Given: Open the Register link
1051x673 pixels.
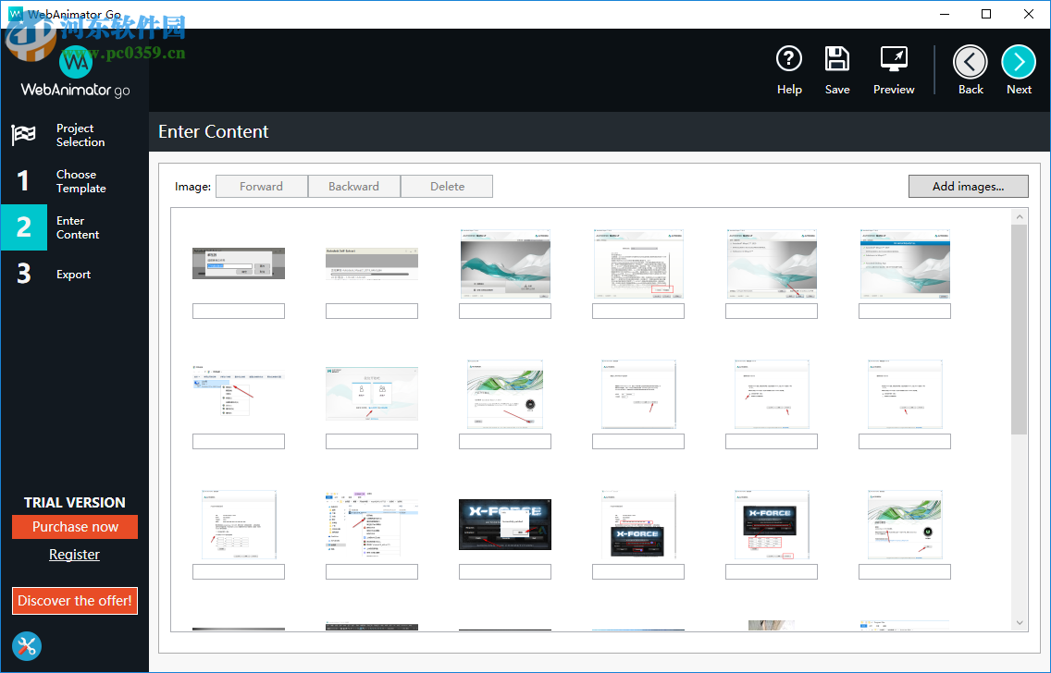Looking at the screenshot, I should tap(74, 555).
